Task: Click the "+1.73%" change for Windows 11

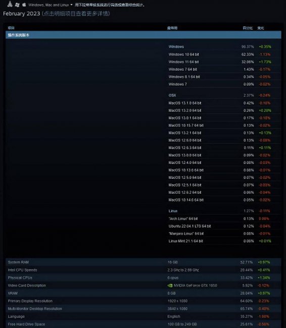Action: (265, 62)
